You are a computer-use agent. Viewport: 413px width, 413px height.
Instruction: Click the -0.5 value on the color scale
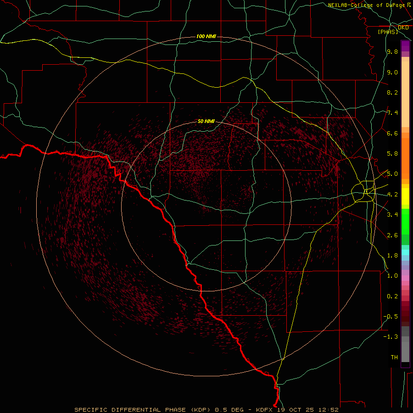391,317
